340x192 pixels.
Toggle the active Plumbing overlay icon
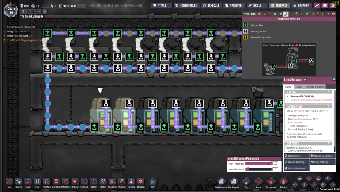pyautogui.click(x=286, y=14)
